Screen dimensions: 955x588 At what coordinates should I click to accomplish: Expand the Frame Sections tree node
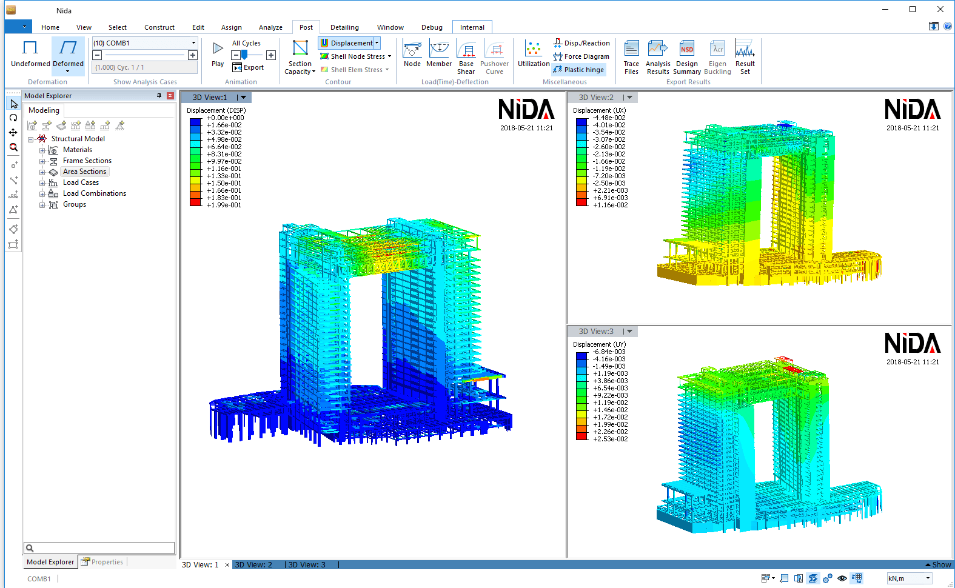[x=42, y=161]
